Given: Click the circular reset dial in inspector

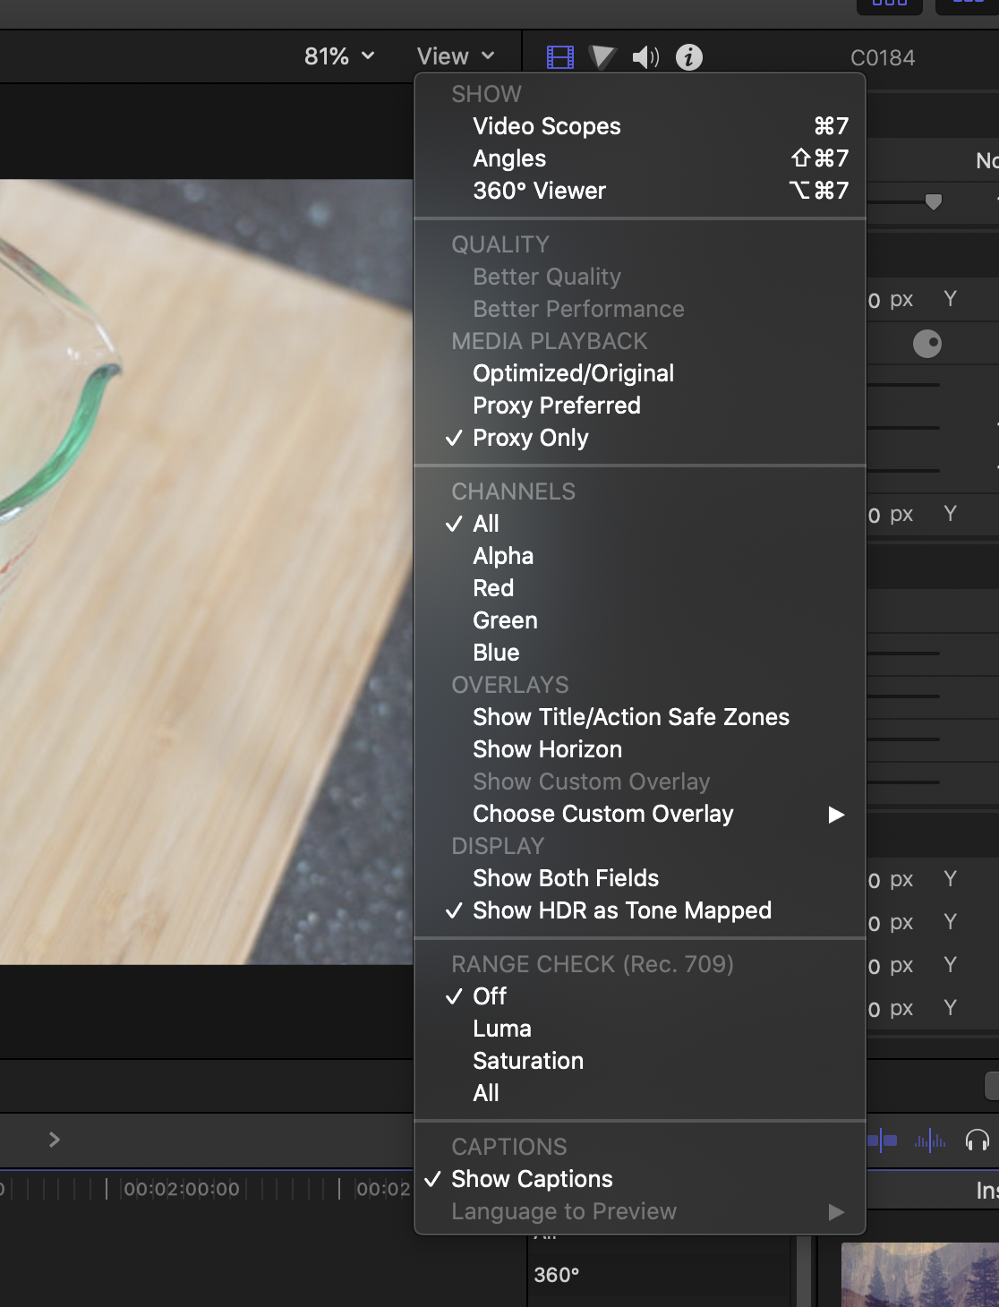Looking at the screenshot, I should [927, 344].
